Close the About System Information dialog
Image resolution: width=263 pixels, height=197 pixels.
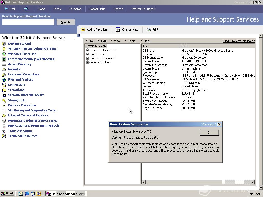[x=219, y=124]
